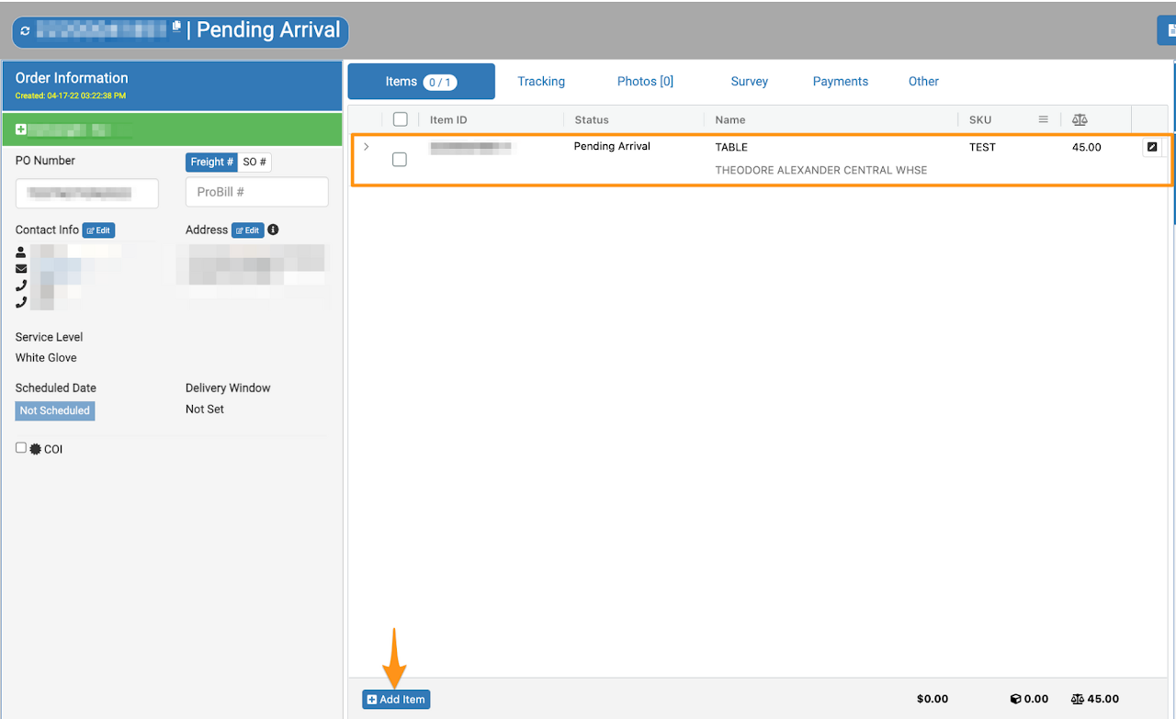Click into the ProBill # field
Viewport: 1176px width, 719px height.
257,193
